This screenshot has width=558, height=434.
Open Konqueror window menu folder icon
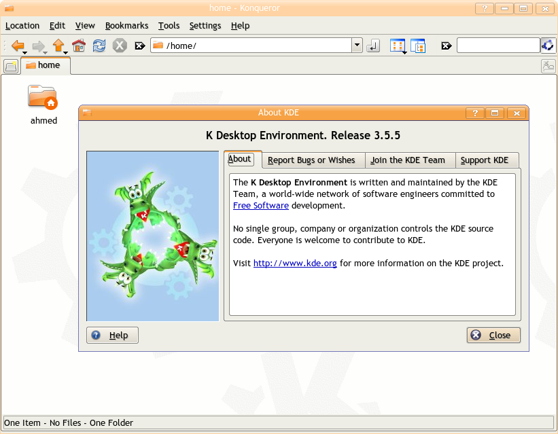(x=9, y=8)
